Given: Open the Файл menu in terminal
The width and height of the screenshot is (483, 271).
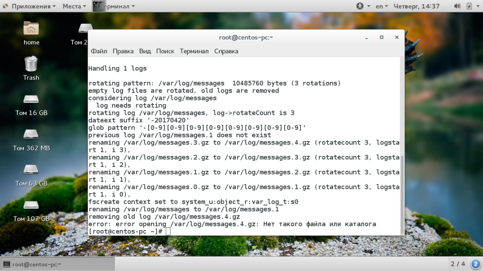Looking at the screenshot, I should click(x=99, y=51).
